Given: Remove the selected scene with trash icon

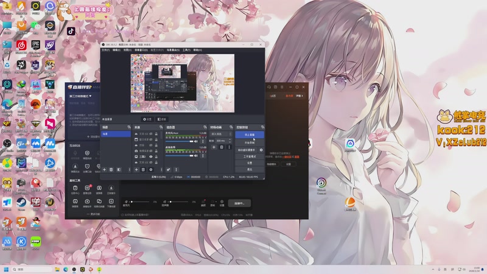Looking at the screenshot, I should [x=111, y=170].
